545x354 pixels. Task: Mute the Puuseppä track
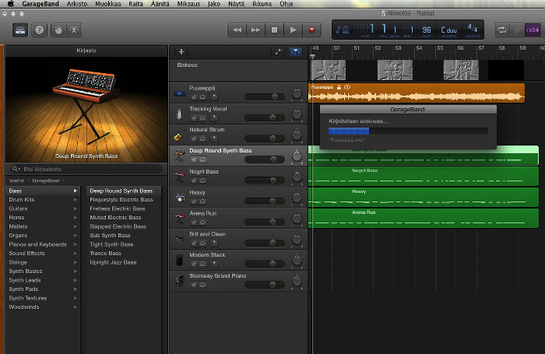[194, 97]
